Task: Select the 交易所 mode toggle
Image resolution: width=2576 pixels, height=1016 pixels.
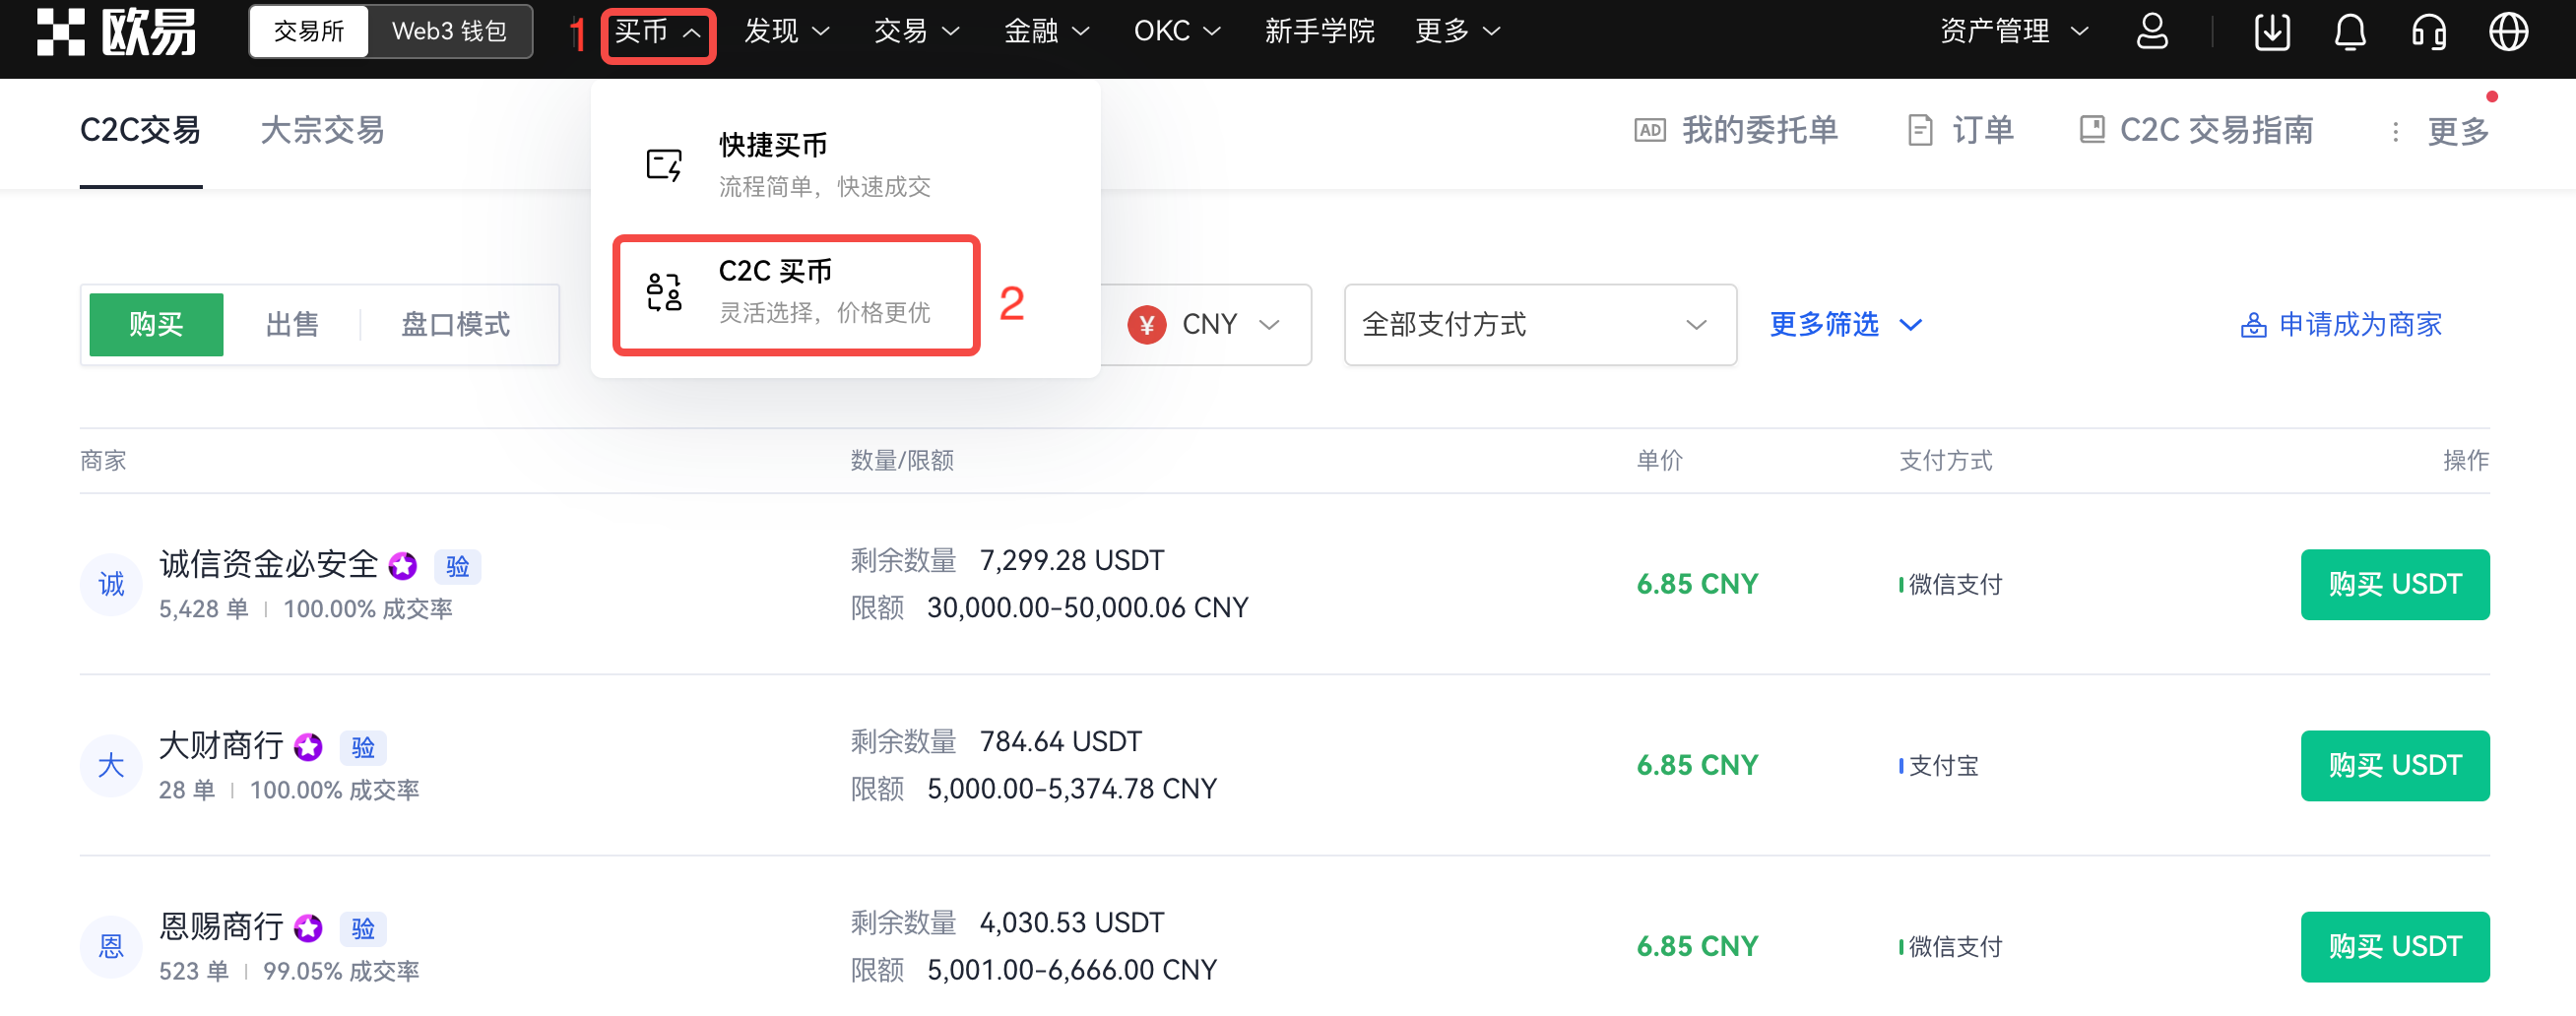Action: coord(308,31)
